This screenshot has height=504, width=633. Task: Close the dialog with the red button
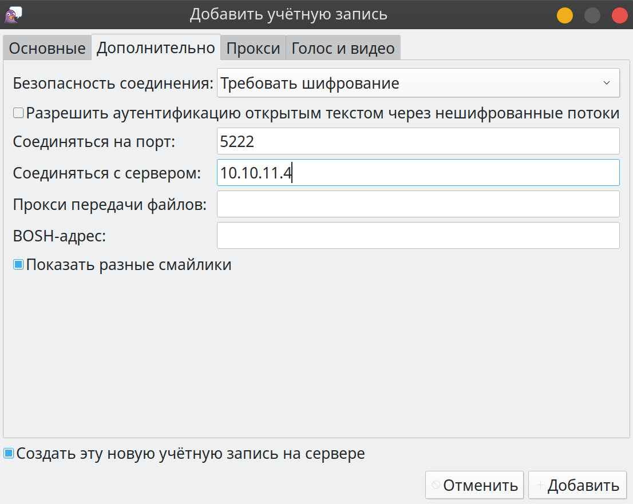click(x=620, y=15)
